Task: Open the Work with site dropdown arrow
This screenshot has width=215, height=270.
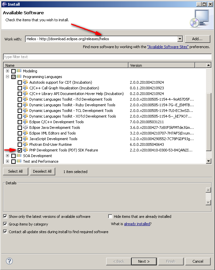Action: pyautogui.click(x=180, y=39)
